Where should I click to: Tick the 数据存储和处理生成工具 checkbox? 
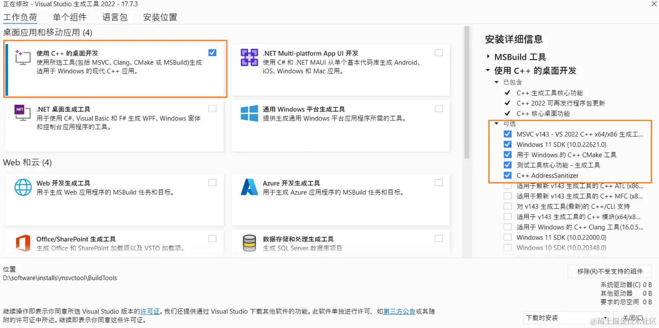(x=439, y=239)
